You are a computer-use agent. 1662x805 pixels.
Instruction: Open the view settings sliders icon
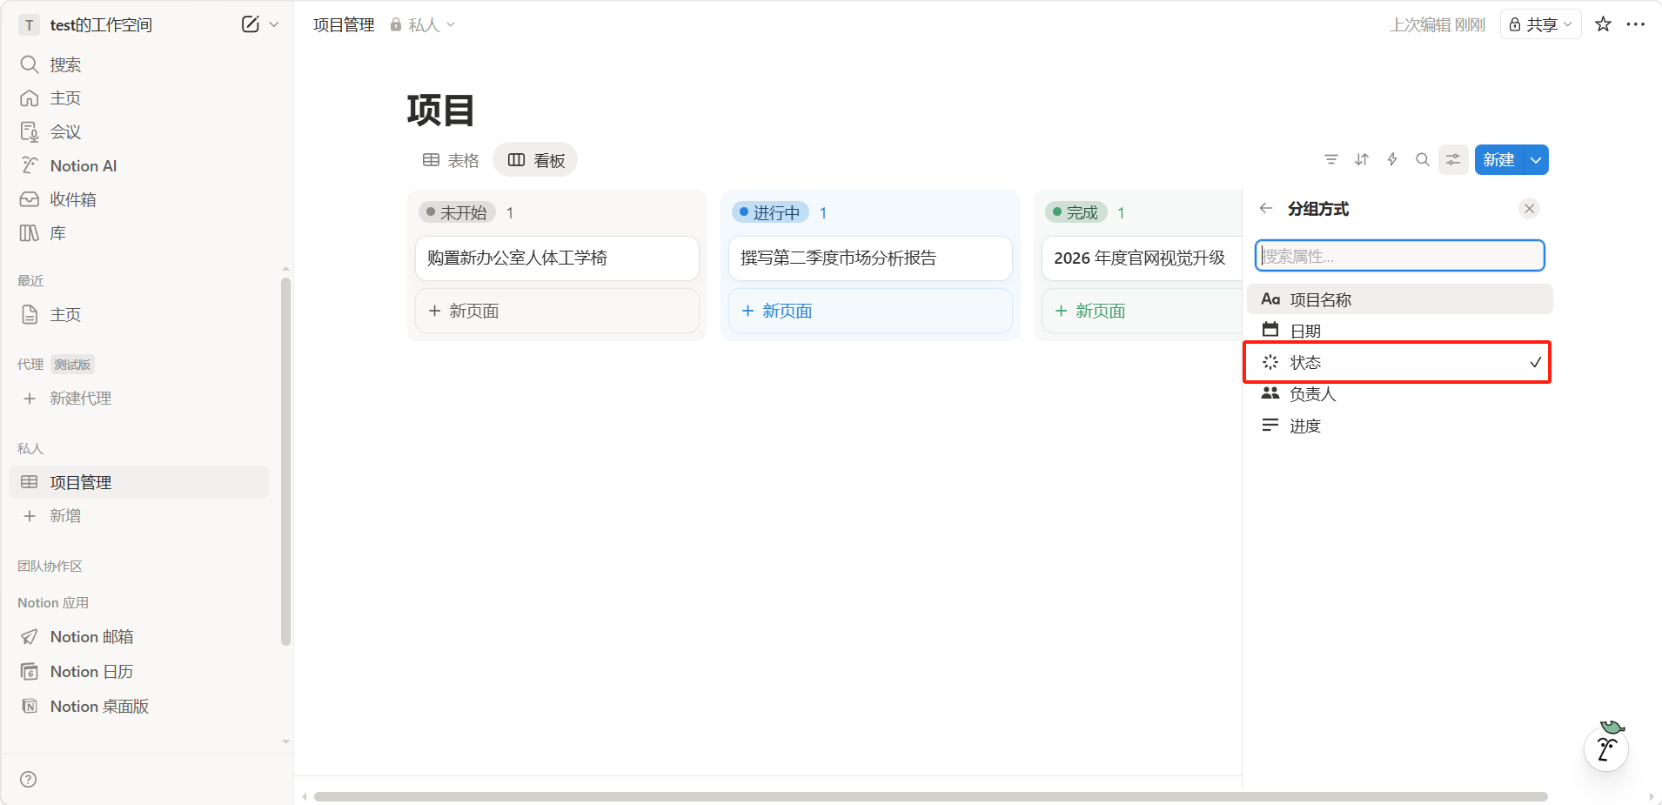[1453, 159]
